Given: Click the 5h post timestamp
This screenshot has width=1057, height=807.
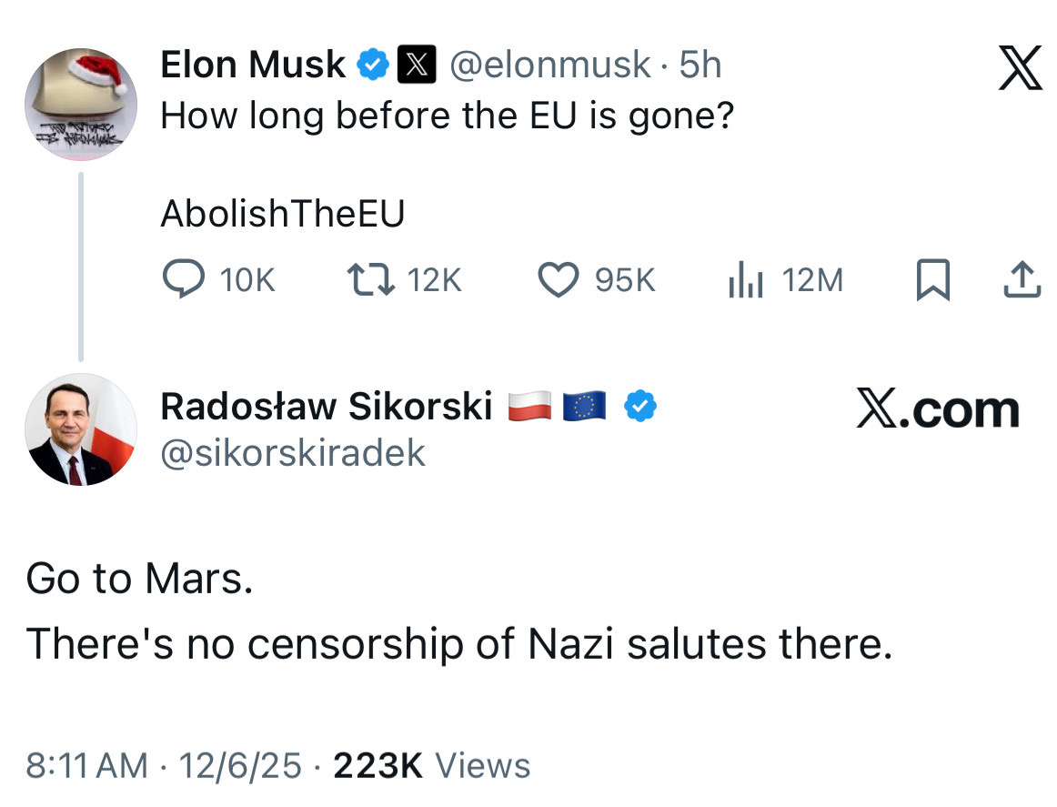Looking at the screenshot, I should [700, 65].
